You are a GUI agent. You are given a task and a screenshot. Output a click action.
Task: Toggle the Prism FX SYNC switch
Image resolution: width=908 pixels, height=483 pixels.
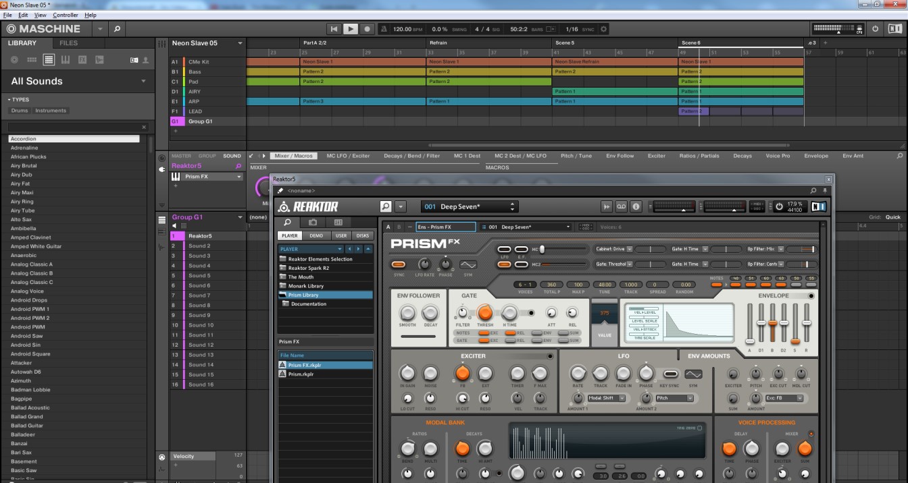(x=399, y=264)
